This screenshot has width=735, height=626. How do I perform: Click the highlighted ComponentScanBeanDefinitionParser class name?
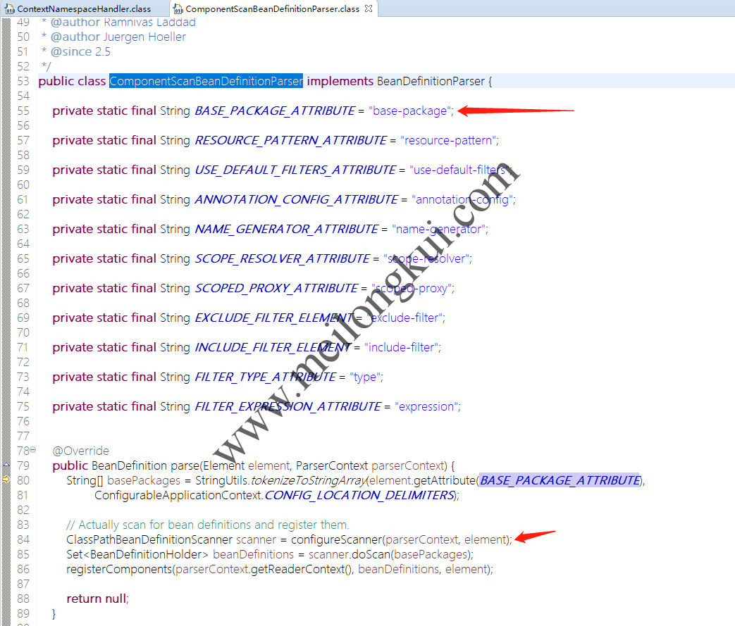coord(206,81)
